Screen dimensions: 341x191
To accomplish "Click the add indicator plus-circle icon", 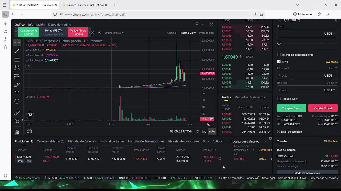I will pyautogui.click(x=92, y=33).
